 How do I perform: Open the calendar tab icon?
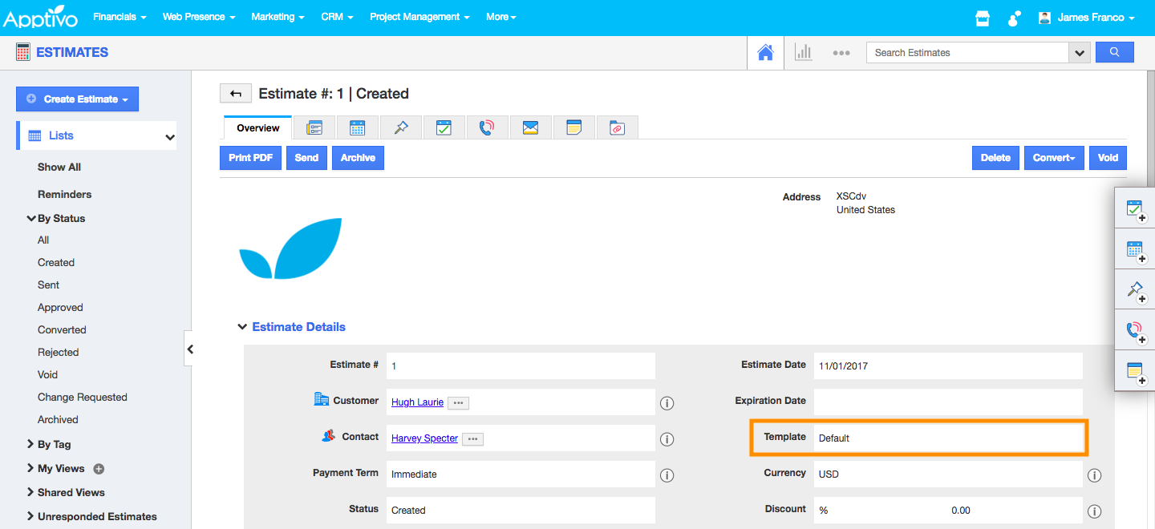point(358,127)
